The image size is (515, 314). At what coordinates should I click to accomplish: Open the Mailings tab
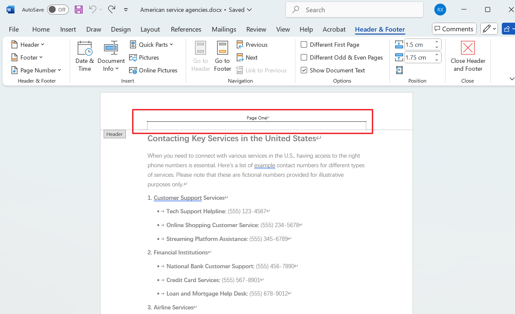[x=224, y=29]
